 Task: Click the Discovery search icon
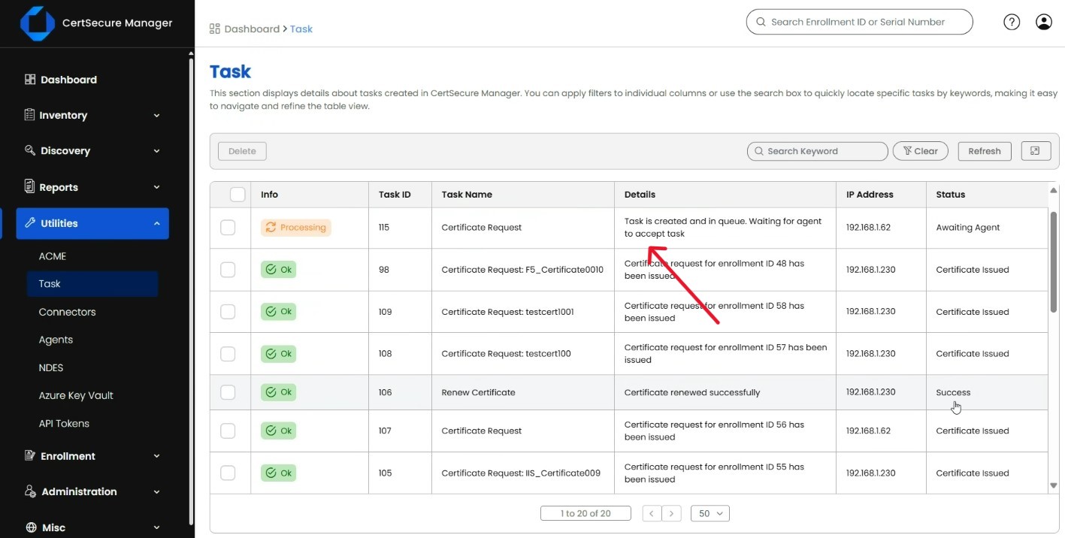pos(30,150)
